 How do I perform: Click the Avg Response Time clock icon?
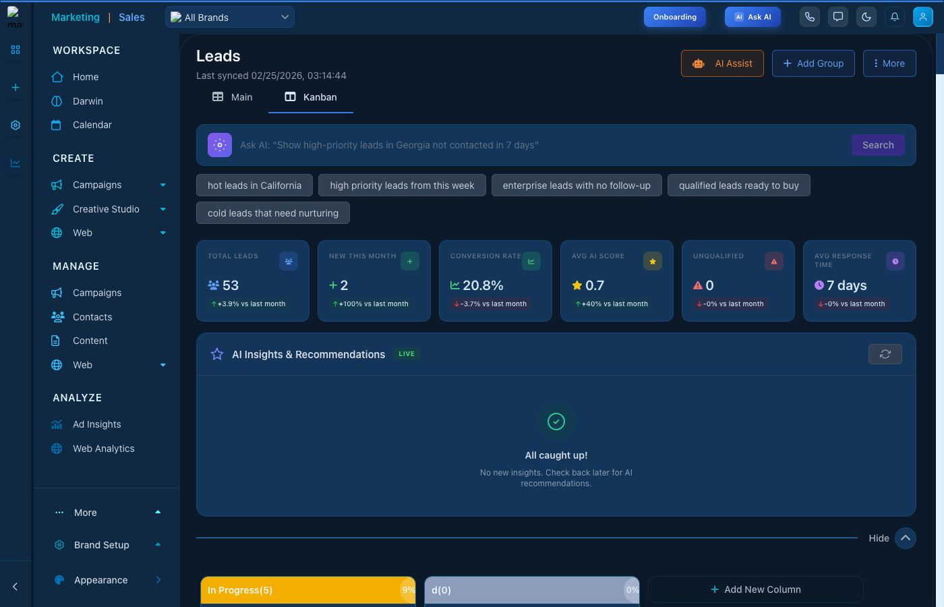coord(895,262)
